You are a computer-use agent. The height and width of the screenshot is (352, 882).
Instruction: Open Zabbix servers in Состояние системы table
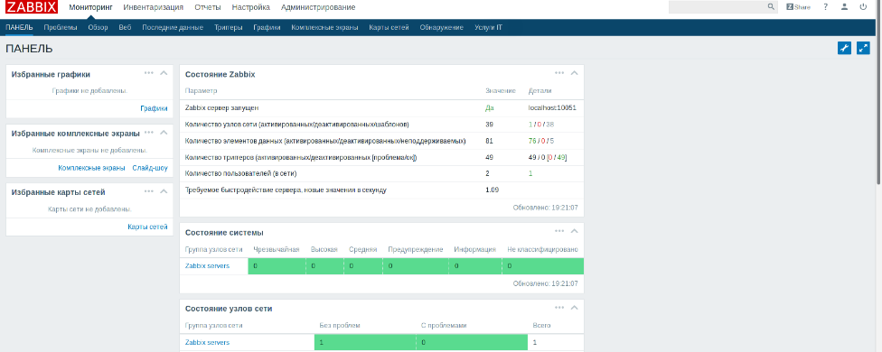(x=207, y=266)
